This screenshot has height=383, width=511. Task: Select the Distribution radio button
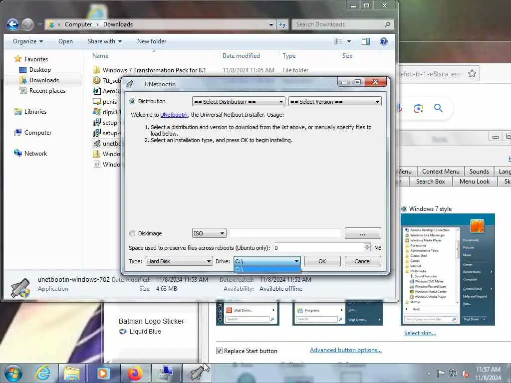coord(132,101)
